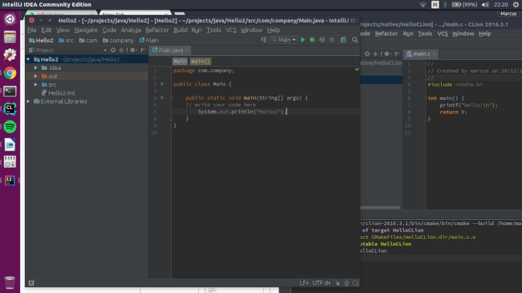Fold the main() function in CLion editor
522x293 pixels.
[425, 99]
